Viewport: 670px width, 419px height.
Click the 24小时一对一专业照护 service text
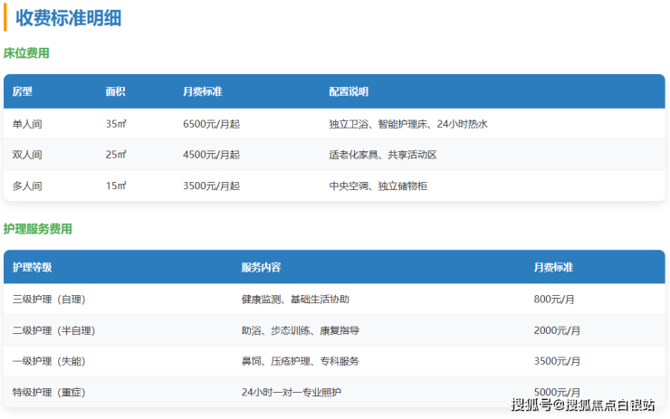coord(292,392)
